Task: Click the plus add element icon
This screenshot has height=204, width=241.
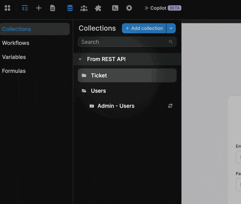Action: (39, 8)
